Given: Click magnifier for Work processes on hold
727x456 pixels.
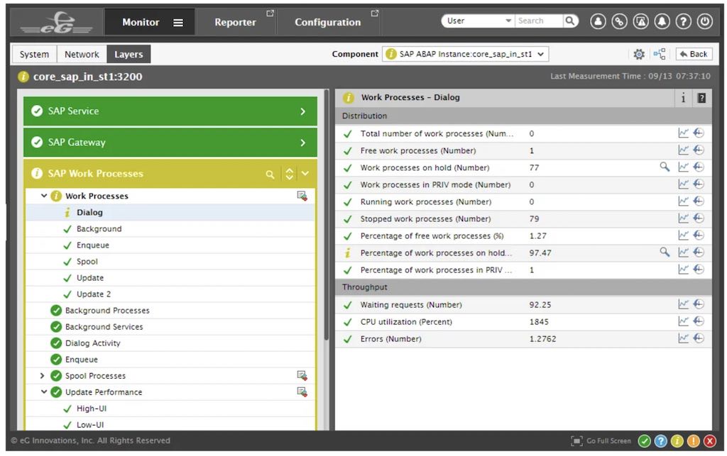Looking at the screenshot, I should (x=665, y=167).
